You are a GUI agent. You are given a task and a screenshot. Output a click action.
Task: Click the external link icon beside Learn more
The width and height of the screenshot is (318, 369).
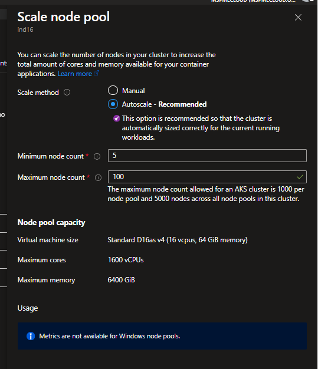[x=96, y=74]
